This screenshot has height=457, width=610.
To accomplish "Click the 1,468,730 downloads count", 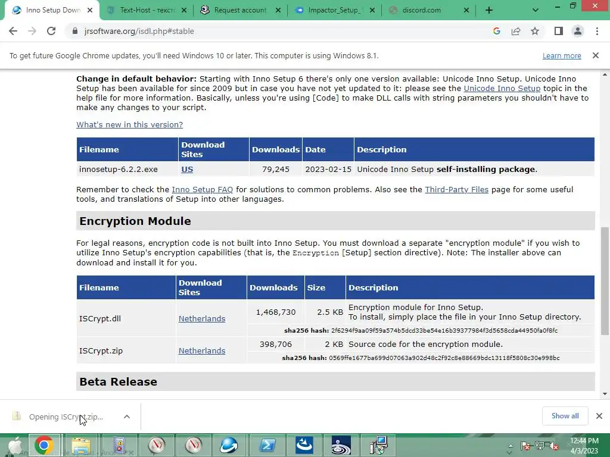I will pos(275,312).
